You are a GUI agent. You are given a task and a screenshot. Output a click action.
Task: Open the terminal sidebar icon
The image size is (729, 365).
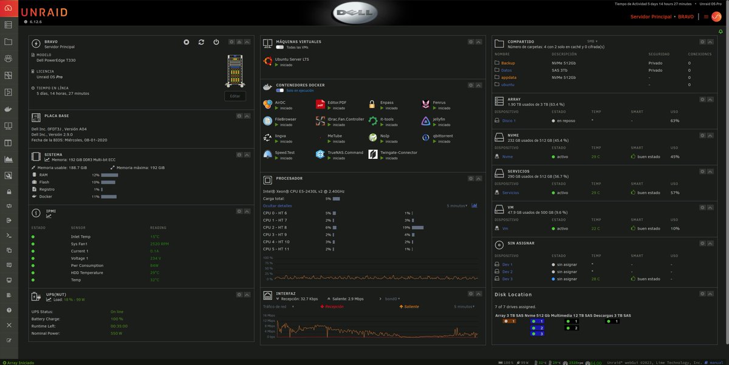click(x=9, y=235)
